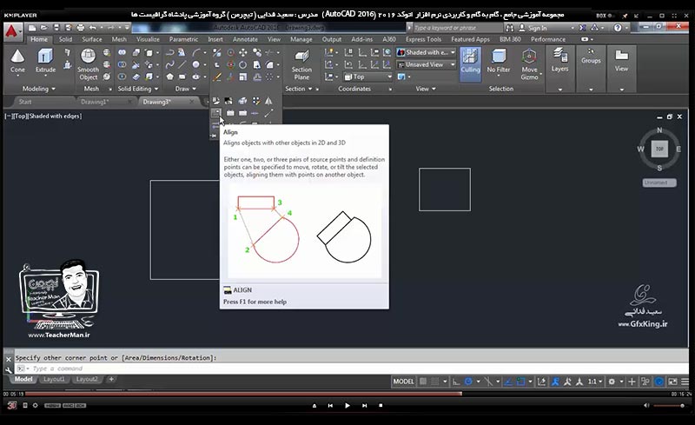Select the Cone modeling tool
The image size is (695, 425).
[17, 60]
